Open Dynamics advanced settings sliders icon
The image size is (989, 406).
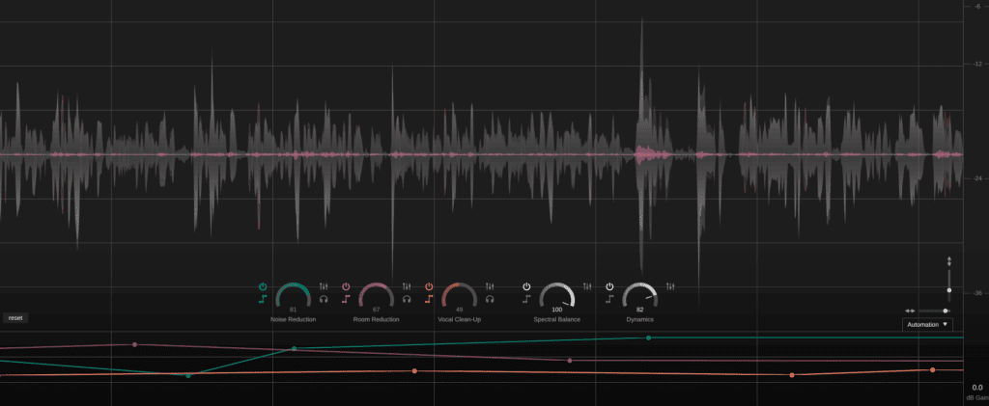(670, 286)
